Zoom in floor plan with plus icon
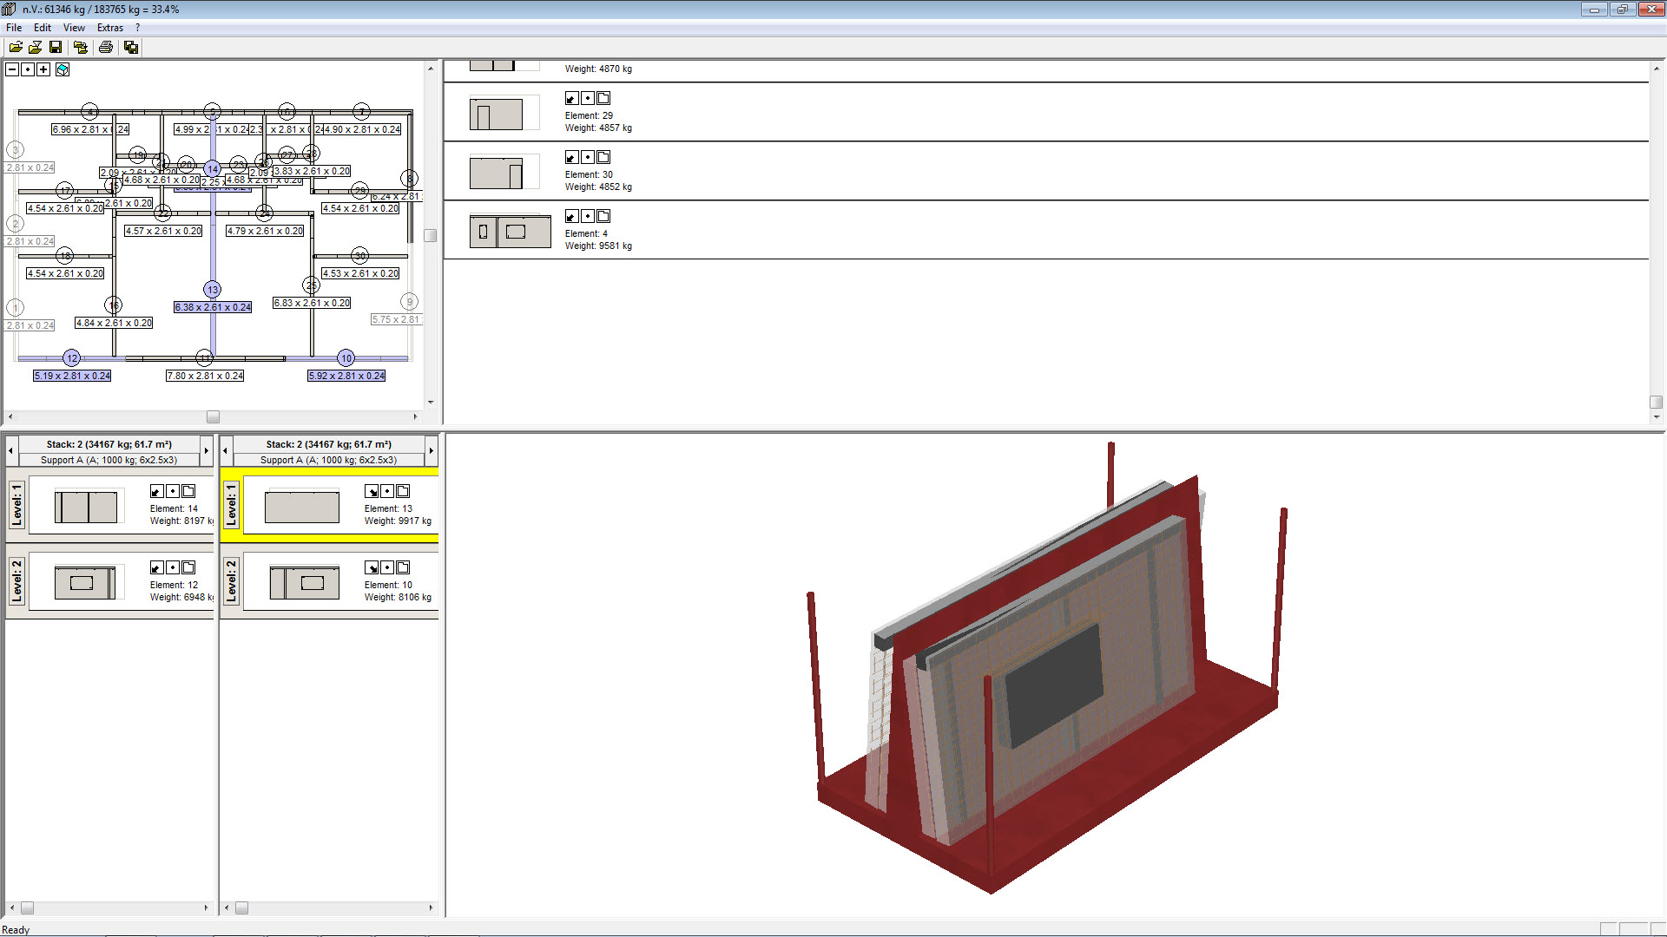The width and height of the screenshot is (1667, 937). [x=43, y=69]
